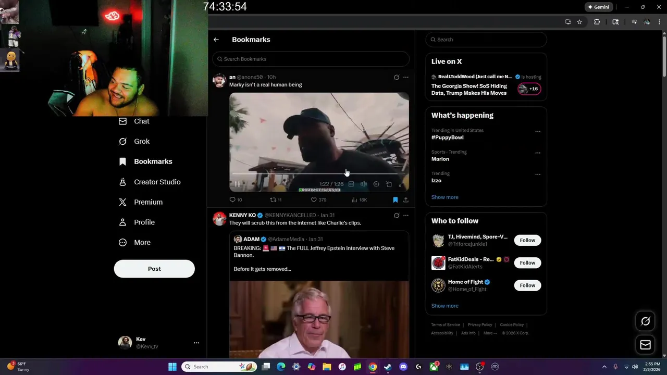Click the Post button
The width and height of the screenshot is (667, 375).
point(154,269)
